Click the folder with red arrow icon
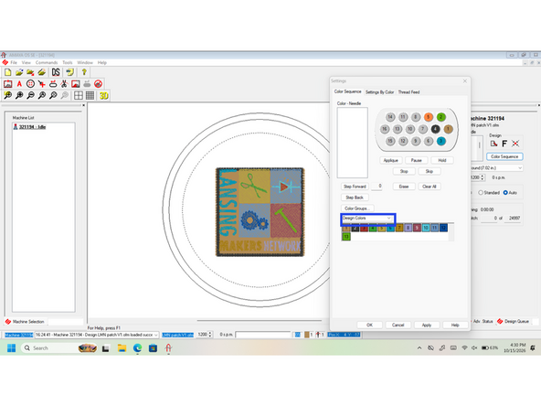Screen dimensions: 541x406 pos(30,72)
